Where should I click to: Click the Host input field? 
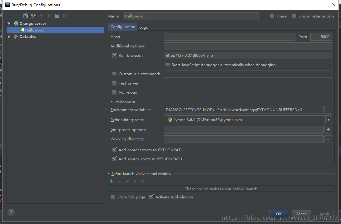coord(230,37)
